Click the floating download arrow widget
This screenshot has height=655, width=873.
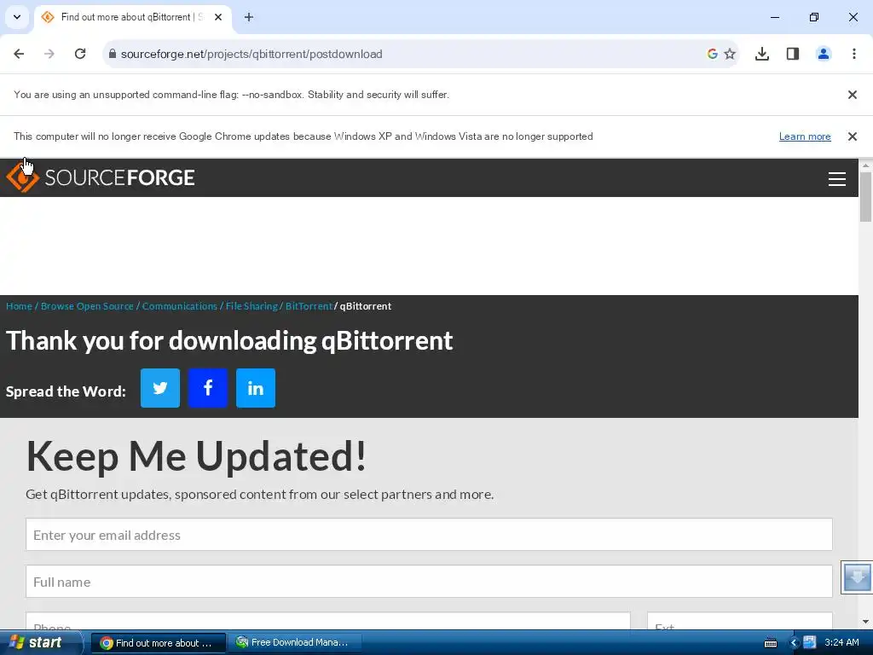coord(857,577)
